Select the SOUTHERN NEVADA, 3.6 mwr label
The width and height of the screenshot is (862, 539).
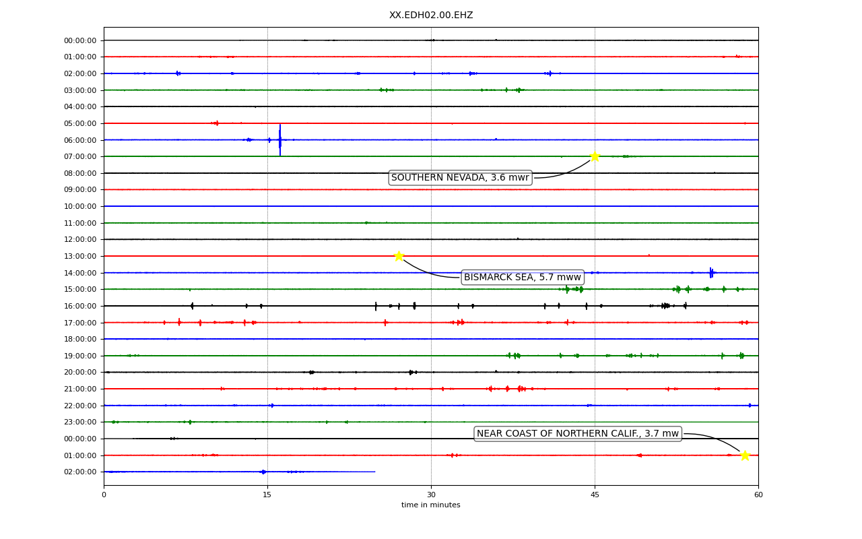(x=460, y=178)
